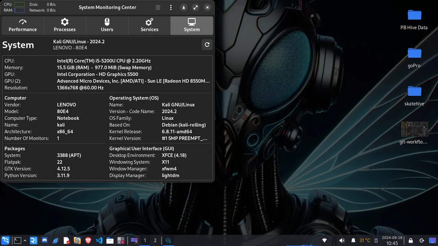Launch the orange swirl app icon

[x=77, y=241]
